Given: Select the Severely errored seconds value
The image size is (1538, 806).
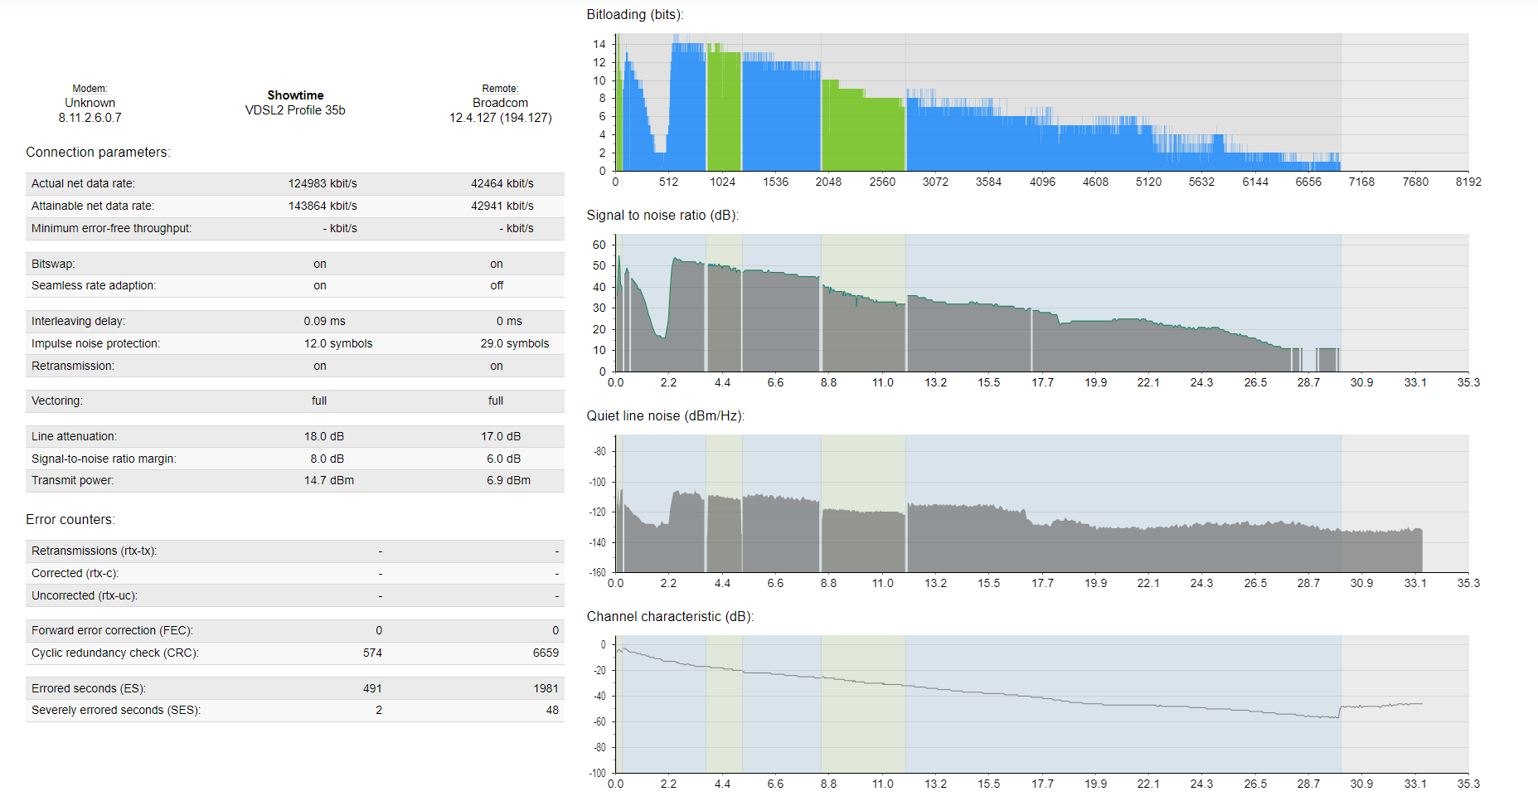Looking at the screenshot, I should tap(378, 710).
